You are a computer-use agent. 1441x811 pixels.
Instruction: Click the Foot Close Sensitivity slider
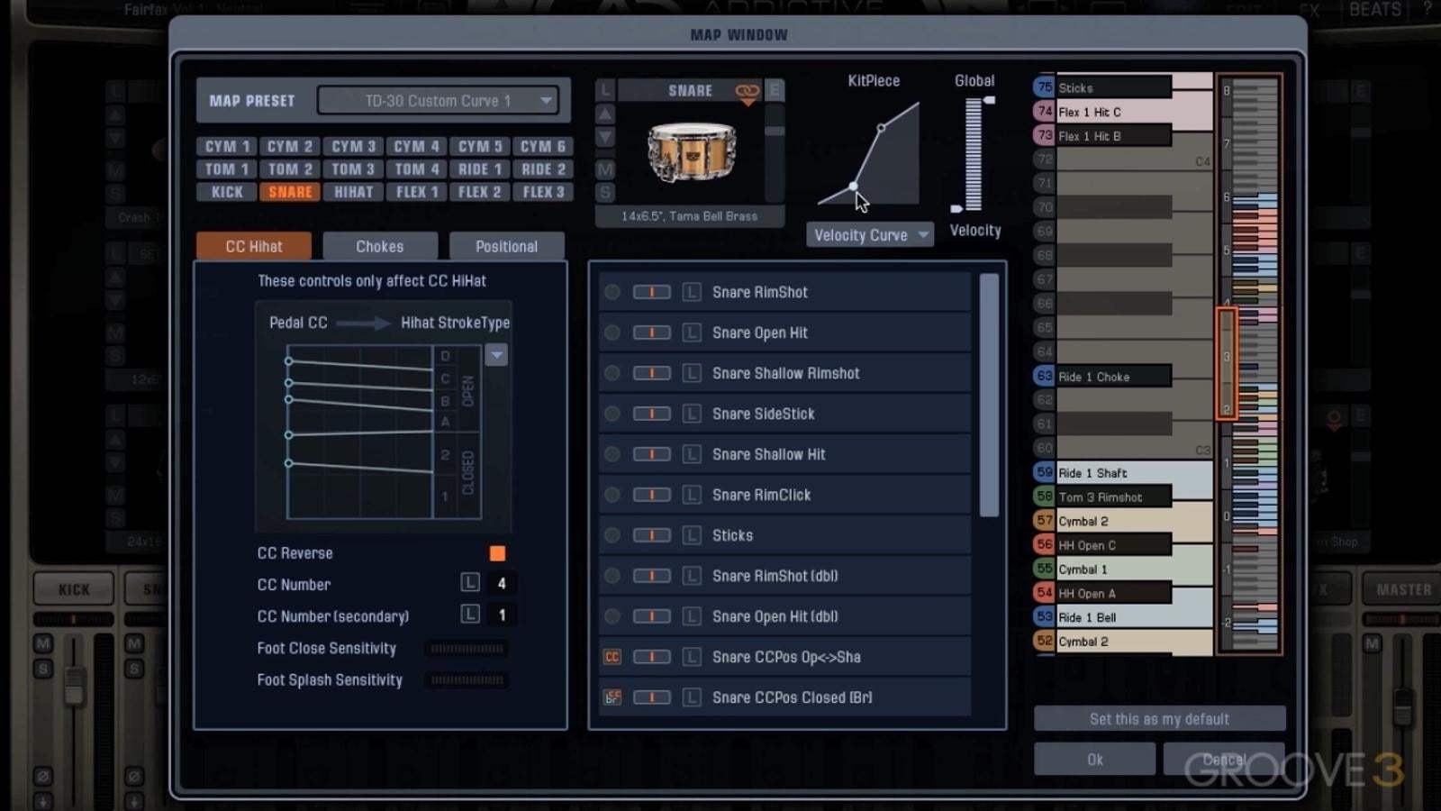click(x=467, y=648)
